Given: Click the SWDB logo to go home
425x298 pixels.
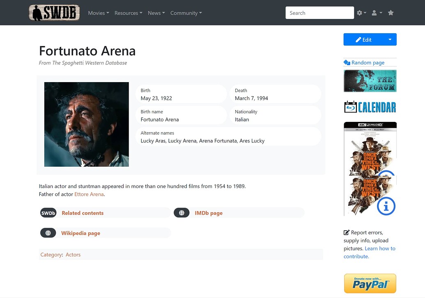Looking at the screenshot, I should tap(54, 13).
